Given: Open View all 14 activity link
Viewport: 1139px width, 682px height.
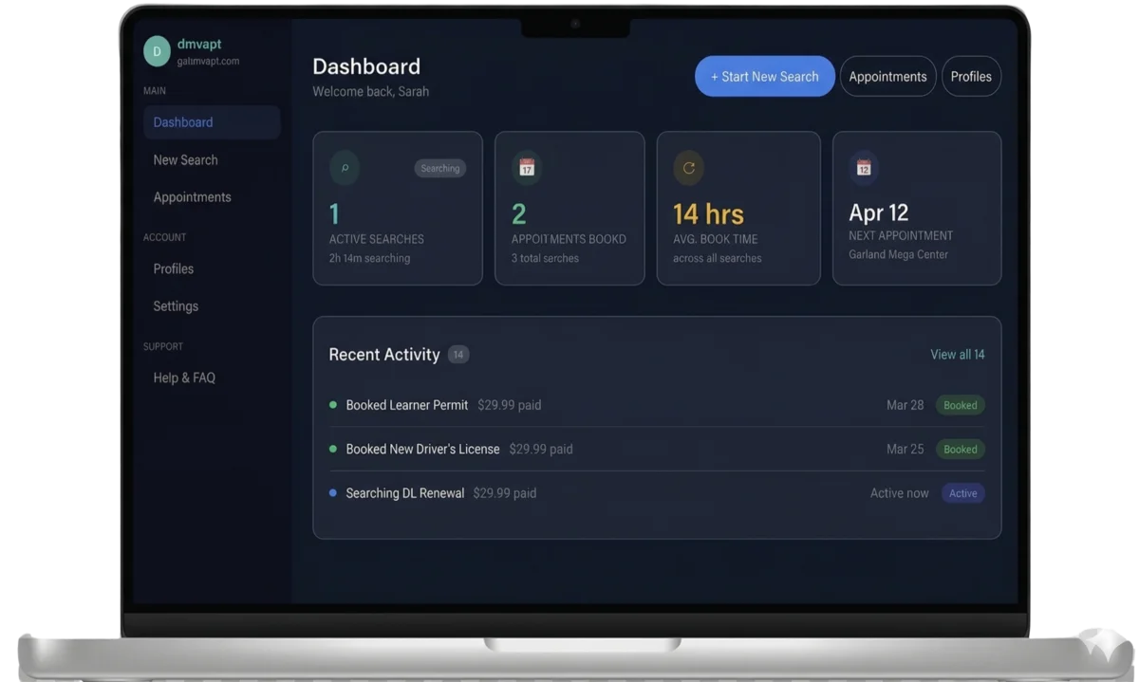Looking at the screenshot, I should [x=957, y=354].
